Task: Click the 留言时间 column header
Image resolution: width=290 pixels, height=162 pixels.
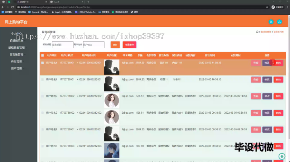Action: [x=210, y=55]
